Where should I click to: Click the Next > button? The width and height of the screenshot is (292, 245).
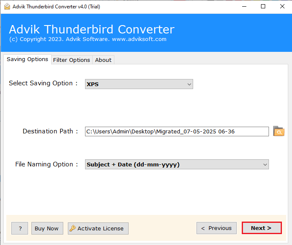pyautogui.click(x=262, y=228)
